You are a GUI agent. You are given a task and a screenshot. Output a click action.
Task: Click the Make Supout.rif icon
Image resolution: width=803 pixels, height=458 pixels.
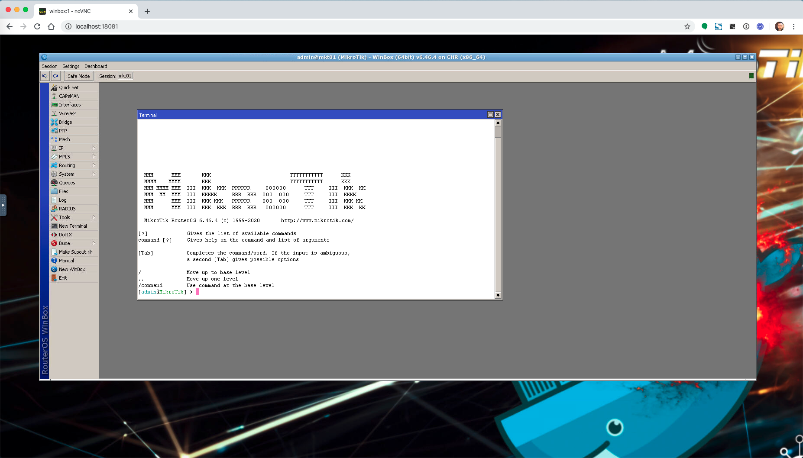pos(54,252)
